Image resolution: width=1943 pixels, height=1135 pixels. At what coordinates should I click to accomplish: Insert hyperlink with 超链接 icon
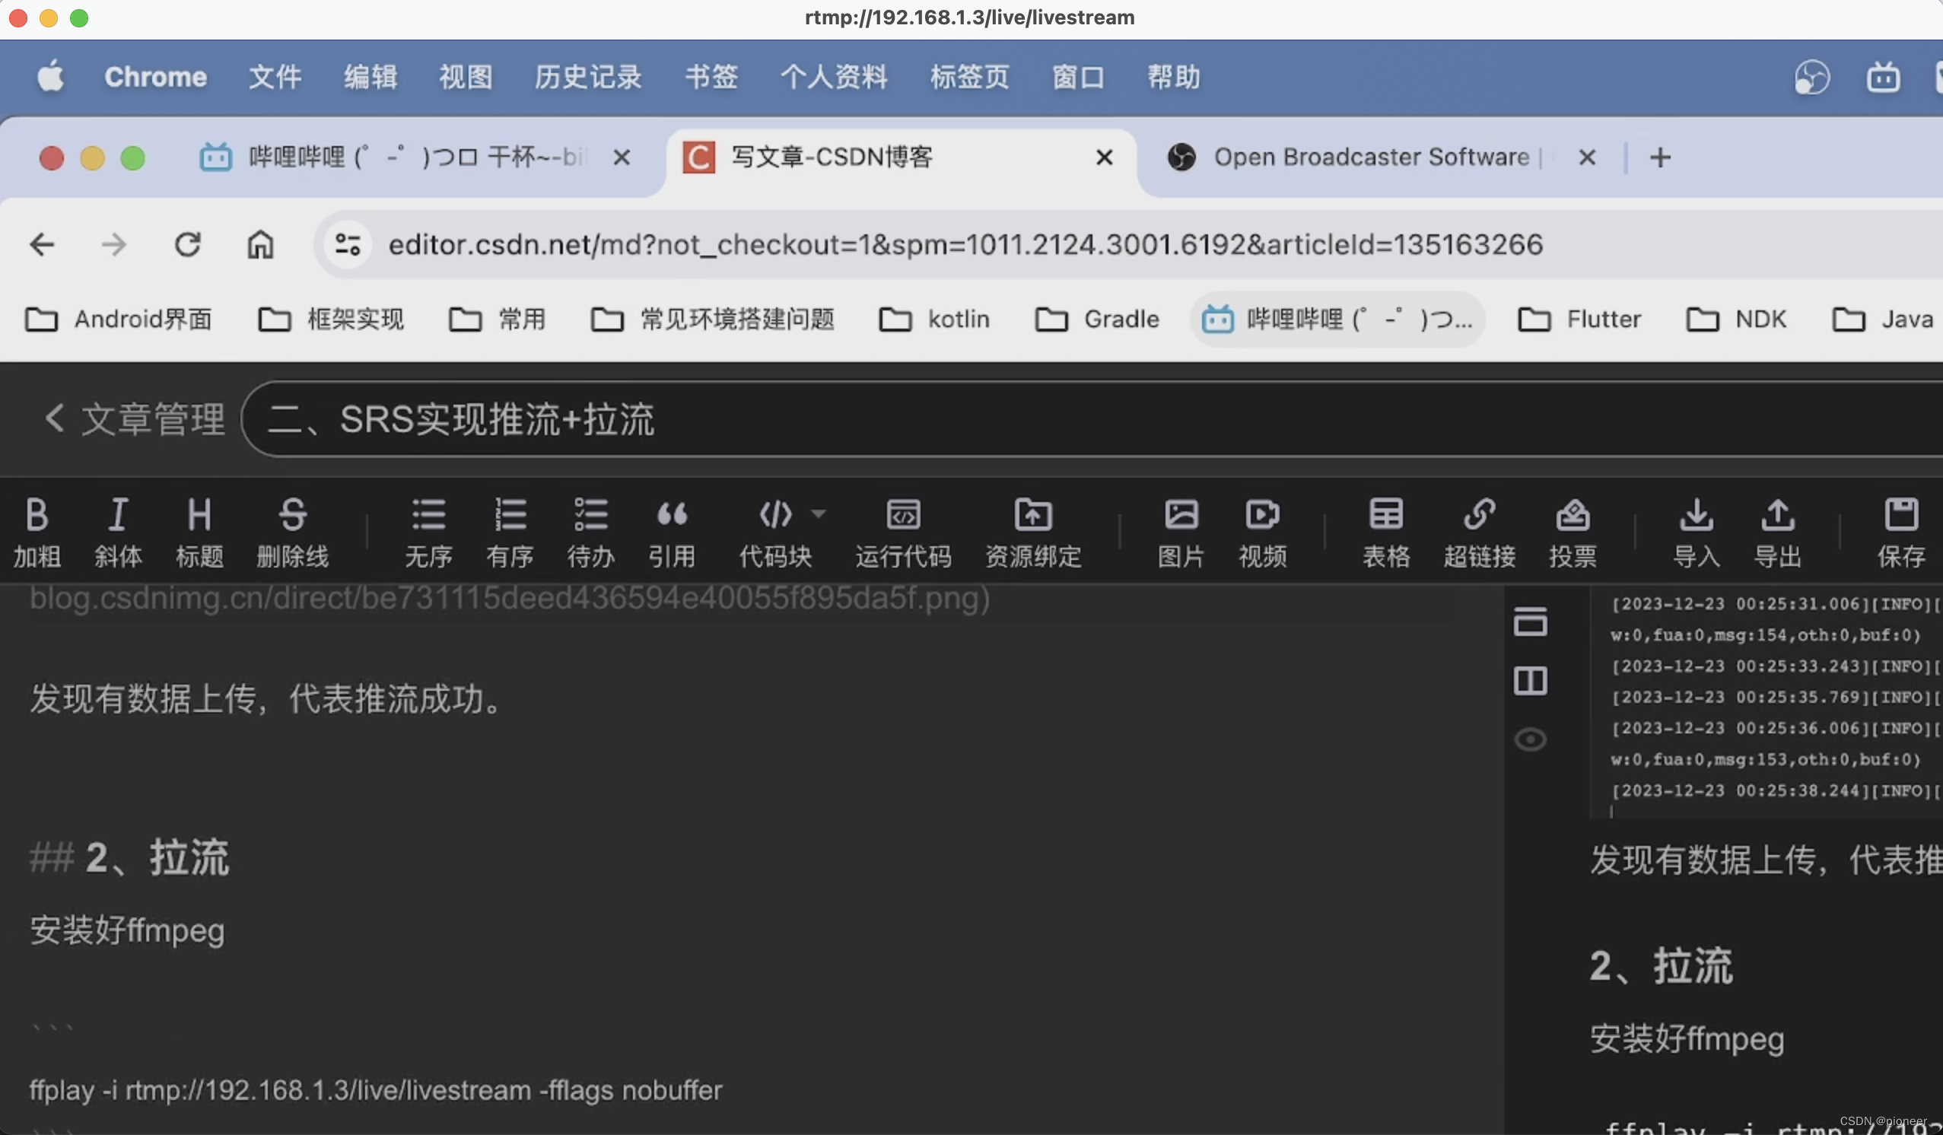point(1480,531)
